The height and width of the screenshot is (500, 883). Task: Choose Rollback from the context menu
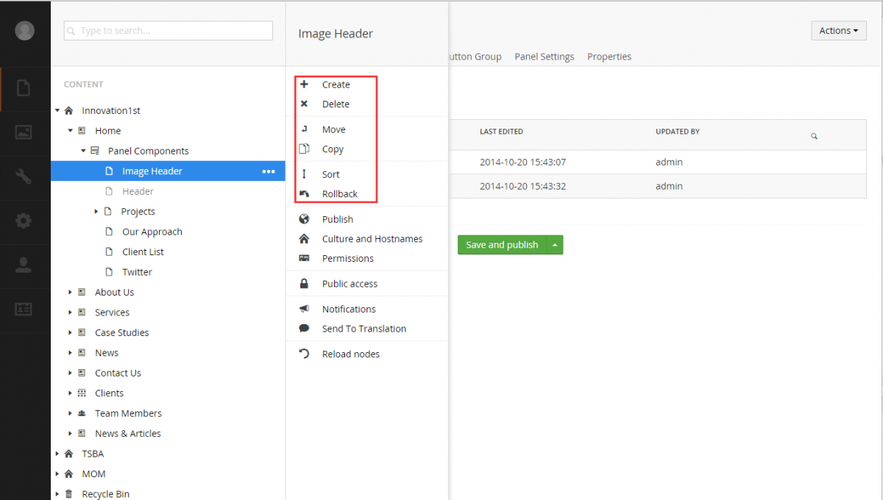[x=339, y=194]
